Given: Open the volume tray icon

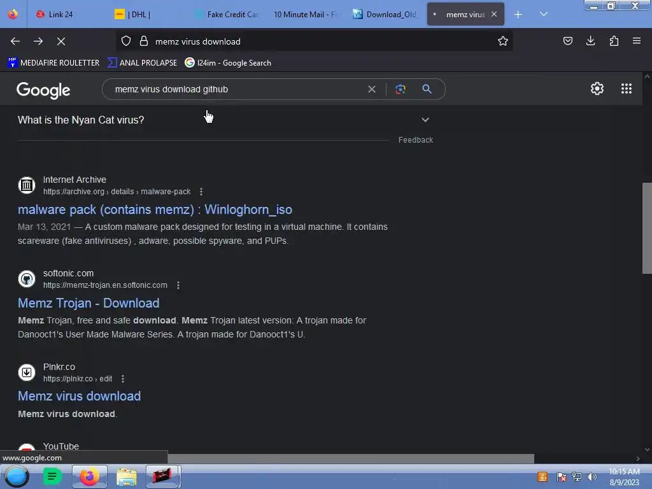Looking at the screenshot, I should 592,477.
